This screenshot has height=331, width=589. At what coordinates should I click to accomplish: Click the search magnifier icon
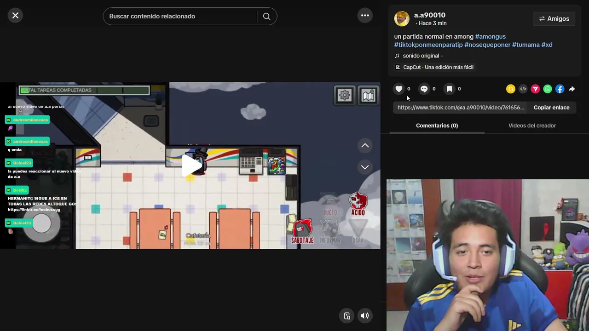click(266, 16)
